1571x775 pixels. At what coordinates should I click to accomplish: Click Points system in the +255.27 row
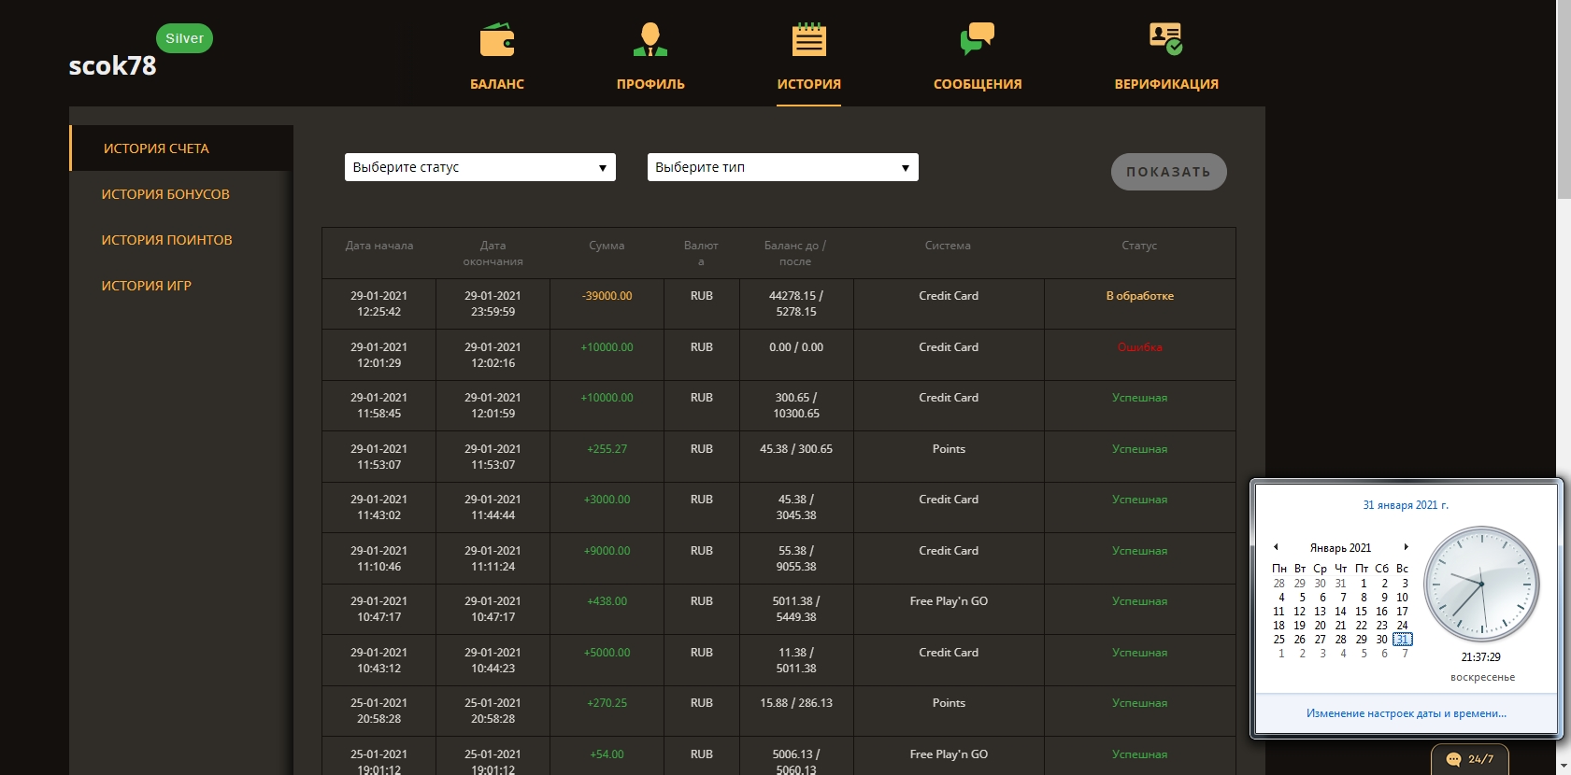click(949, 449)
